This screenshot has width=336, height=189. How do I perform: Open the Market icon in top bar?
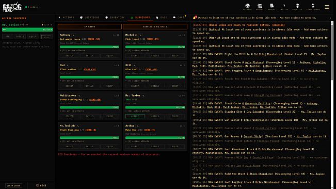point(260,7)
